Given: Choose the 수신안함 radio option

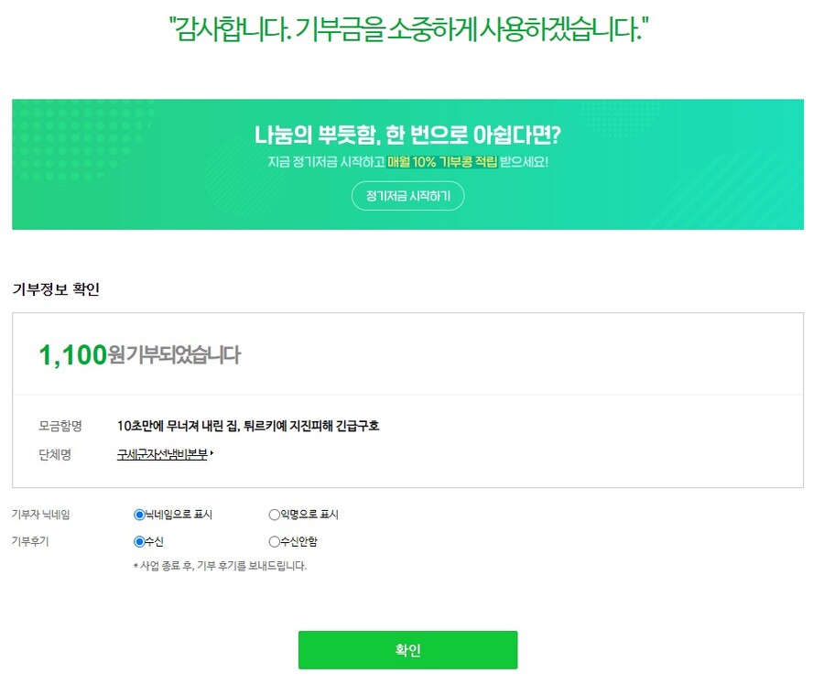Looking at the screenshot, I should [275, 541].
